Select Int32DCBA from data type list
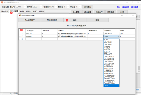This screenshot has width=141, height=95. point(111,74)
